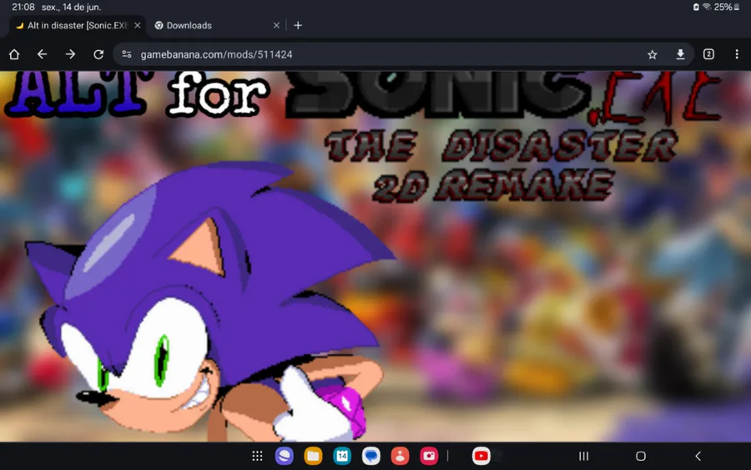Open the red camera app icon
Viewport: 751px width, 470px height.
[429, 456]
